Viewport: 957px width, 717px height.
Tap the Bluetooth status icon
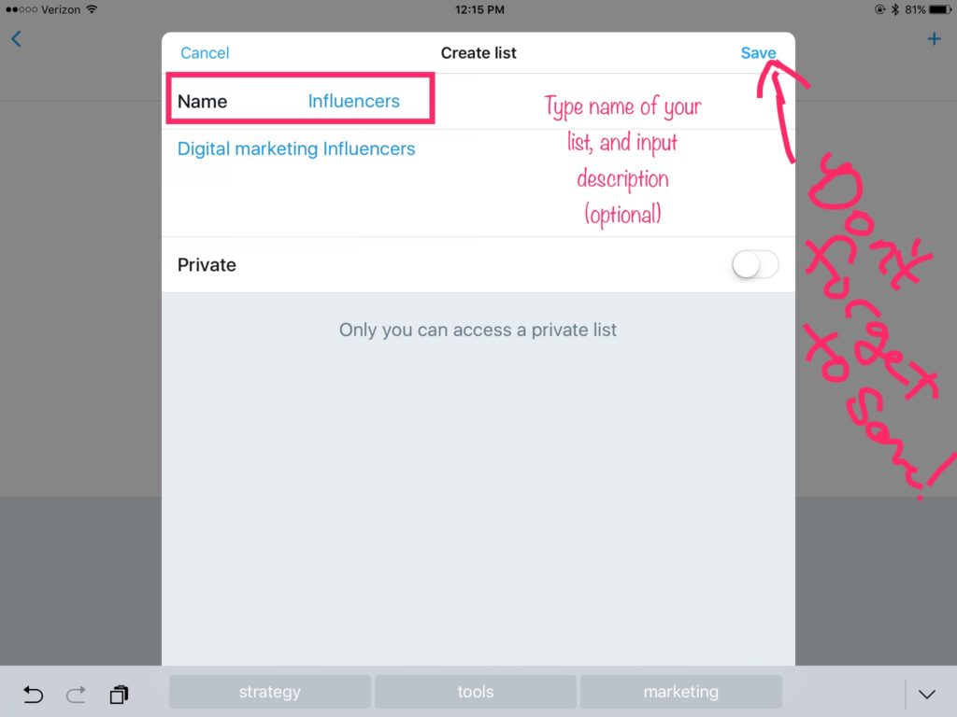(895, 9)
